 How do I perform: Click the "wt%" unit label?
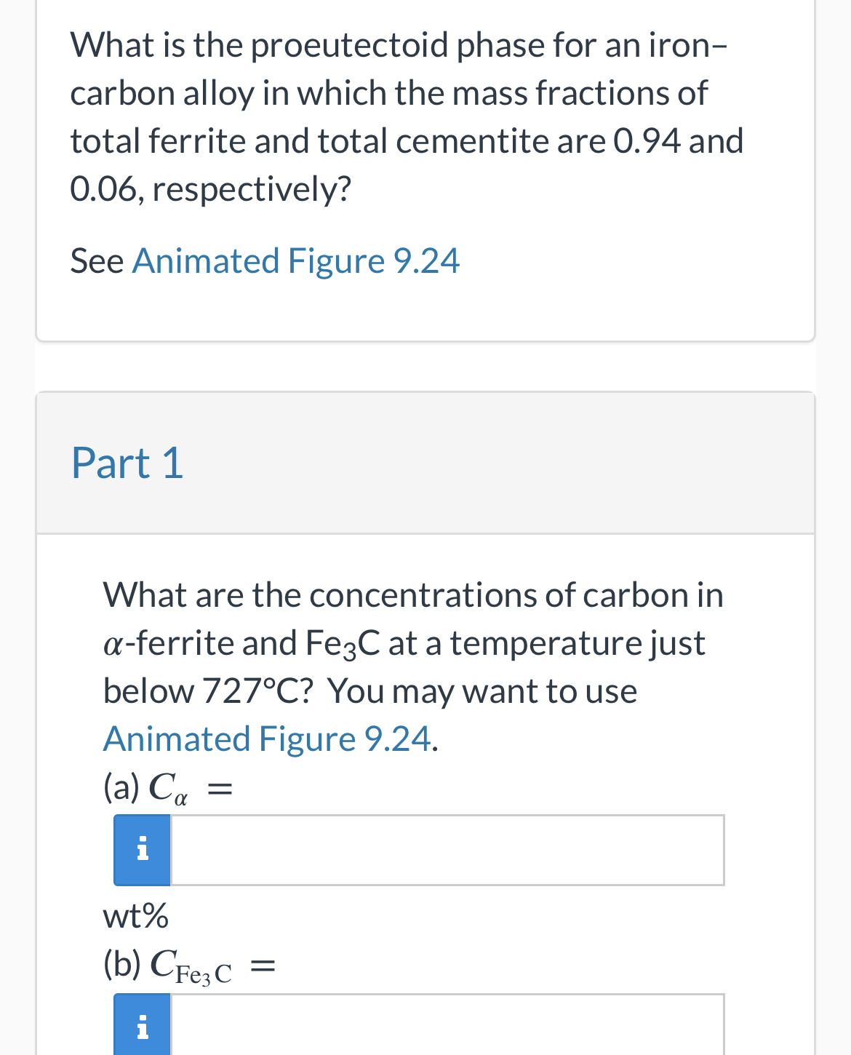[x=136, y=915]
